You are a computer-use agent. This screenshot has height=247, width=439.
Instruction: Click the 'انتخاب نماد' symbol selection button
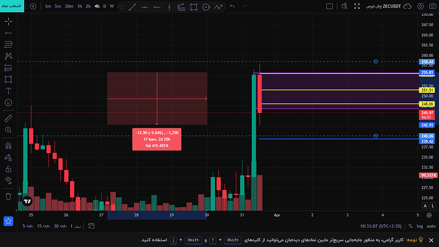11,6
